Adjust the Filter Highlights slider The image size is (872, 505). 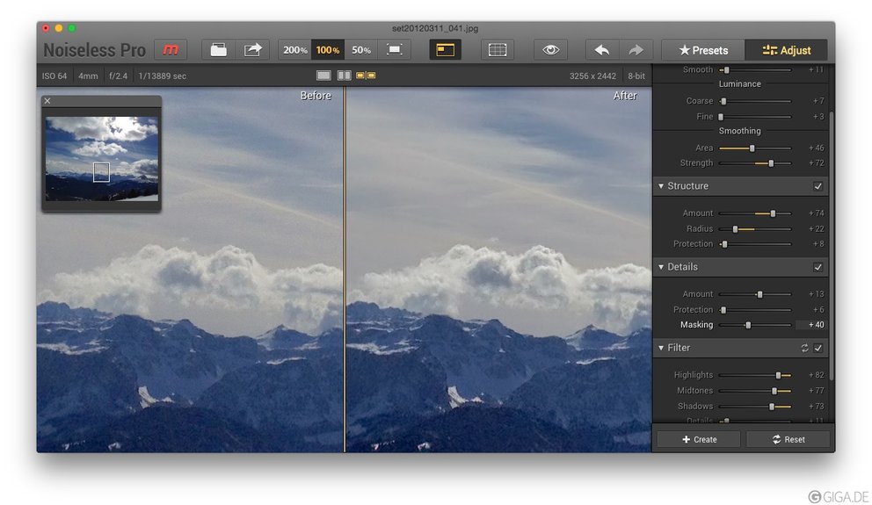point(755,376)
